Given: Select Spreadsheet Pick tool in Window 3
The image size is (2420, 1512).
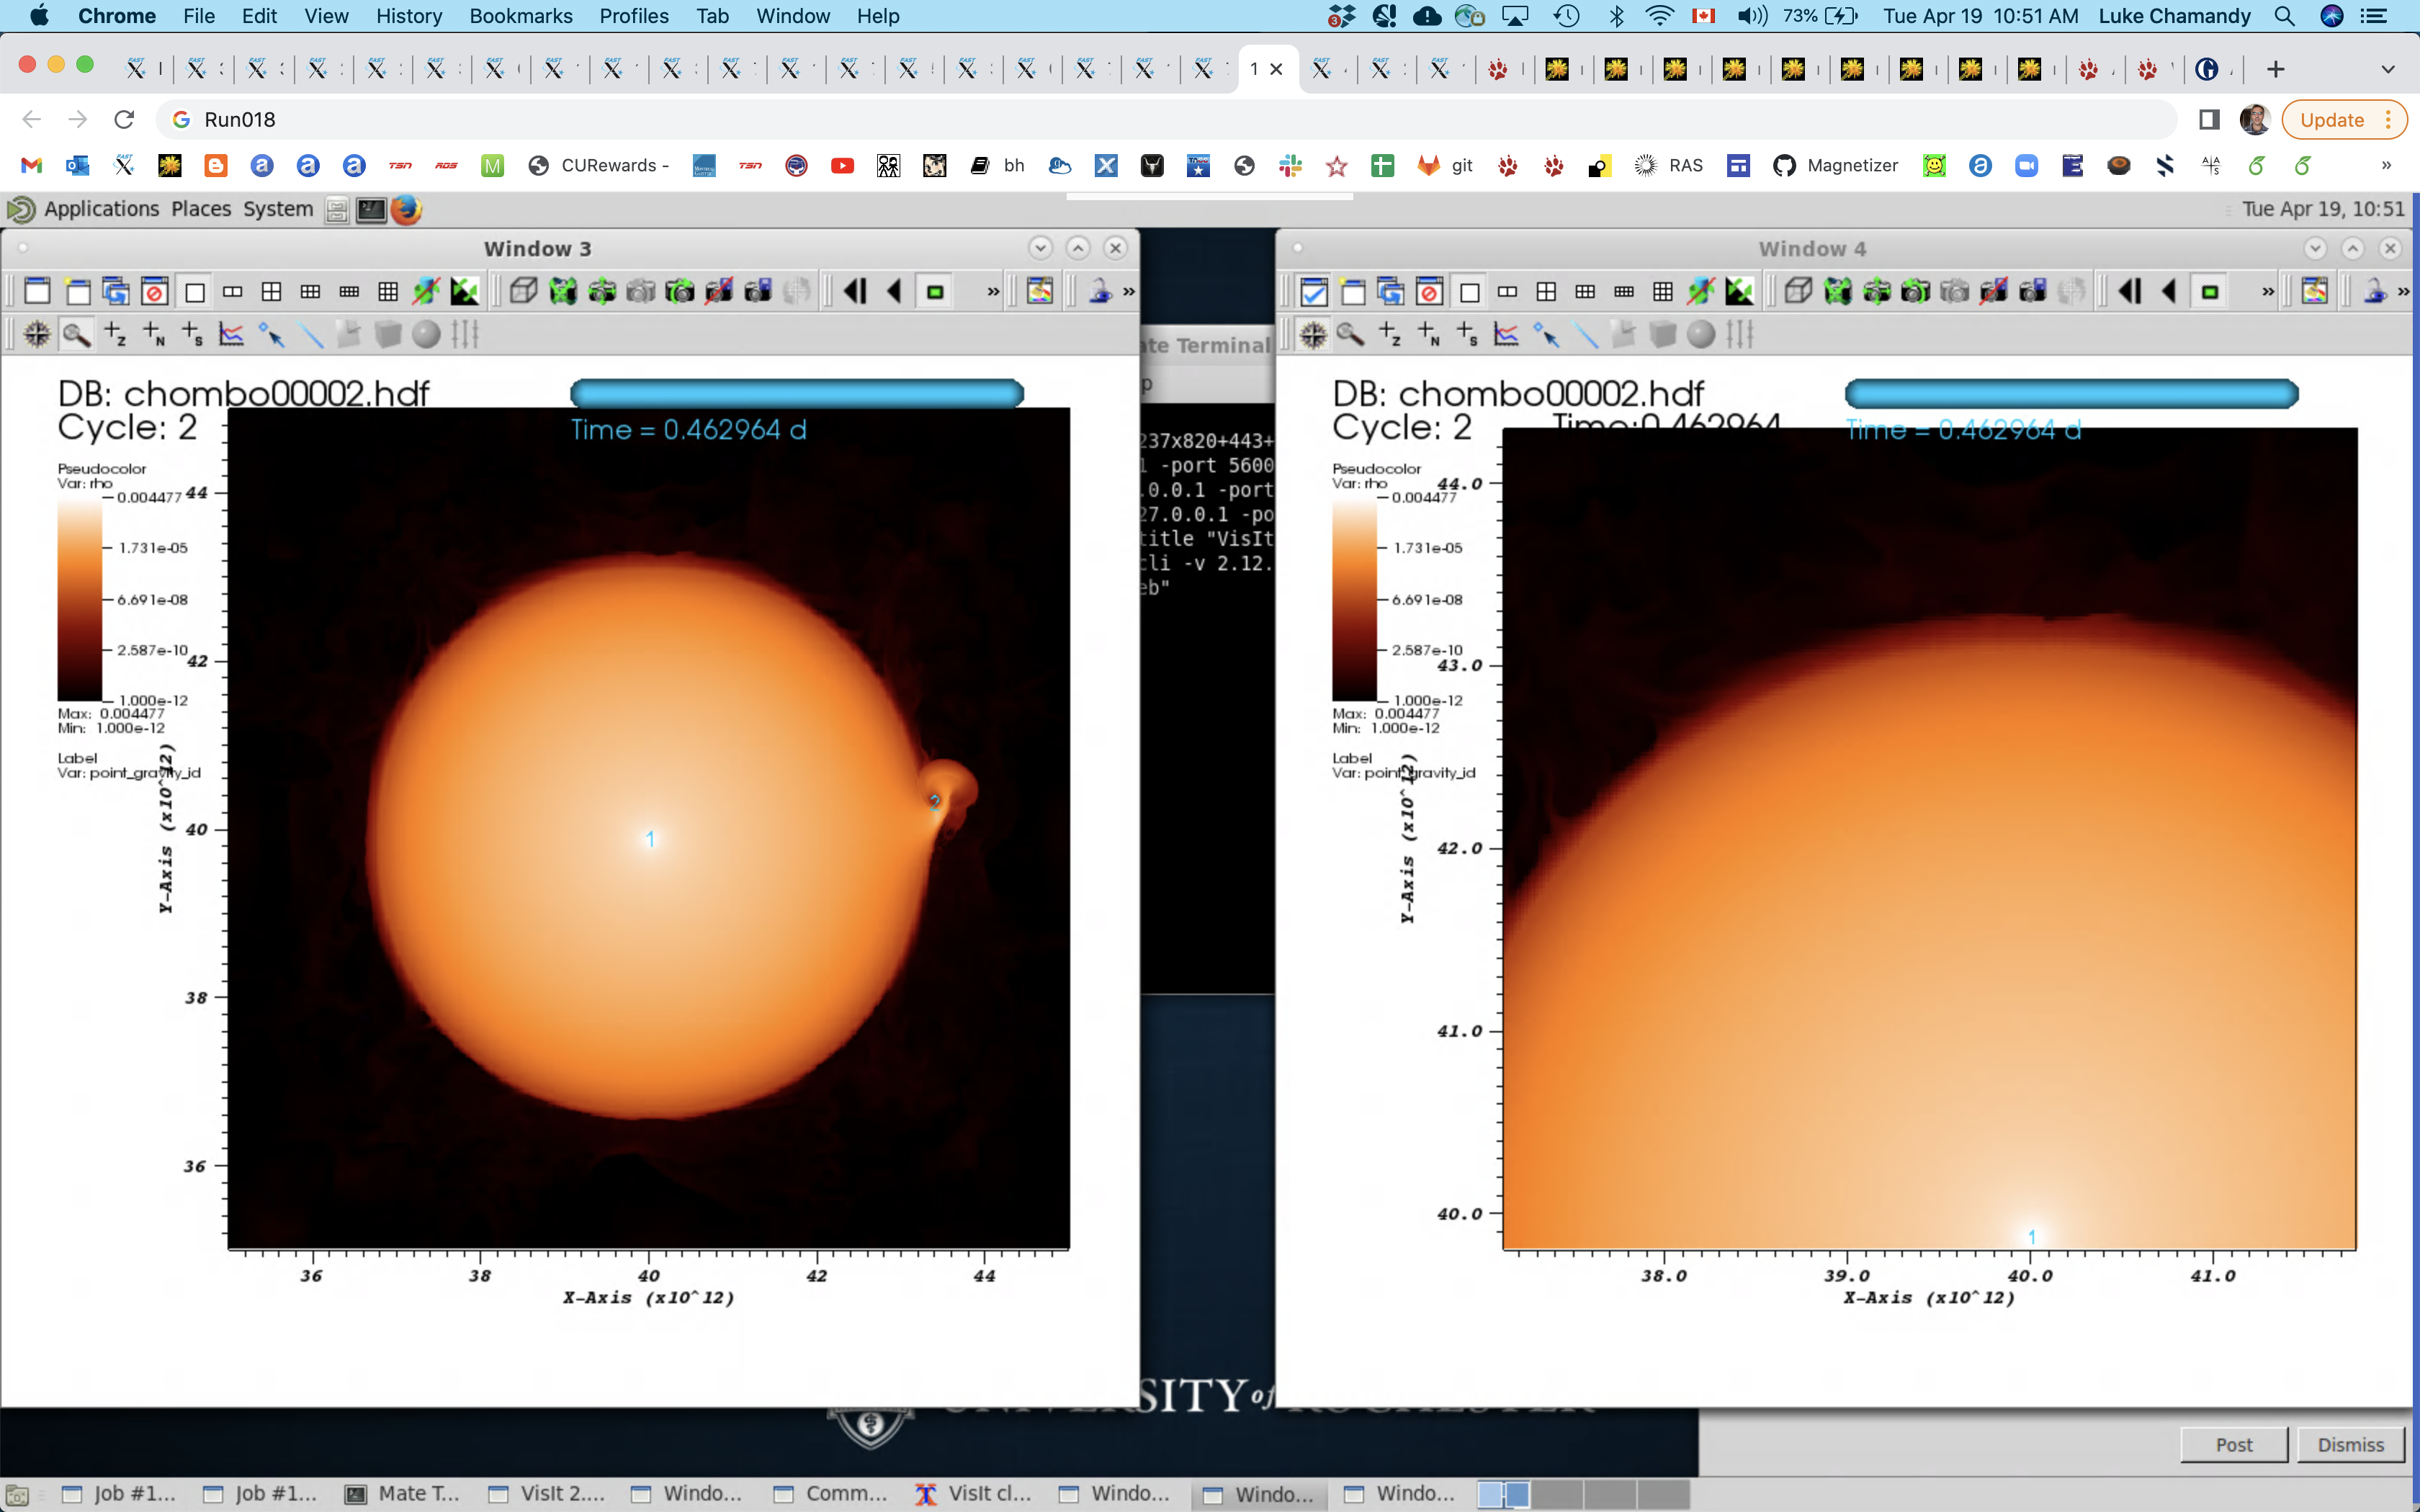Looking at the screenshot, I should (193, 335).
